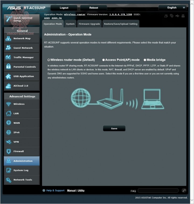Image resolution: width=194 pixels, height=204 pixels.
Task: Click the USB status icon in header
Action: 177,16
